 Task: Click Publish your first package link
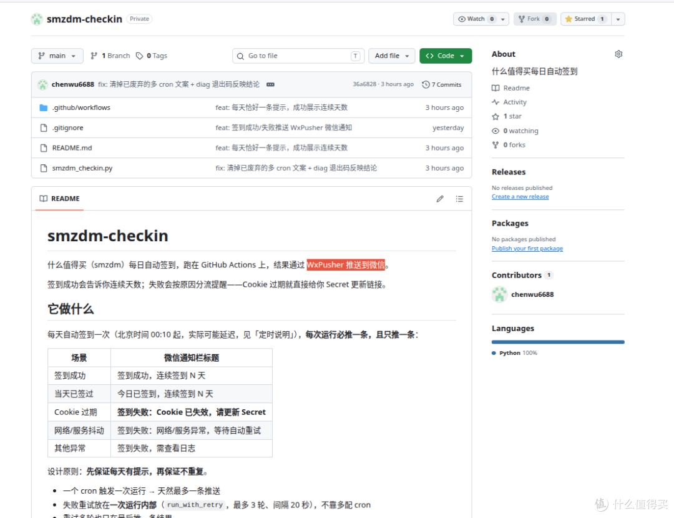pos(527,248)
